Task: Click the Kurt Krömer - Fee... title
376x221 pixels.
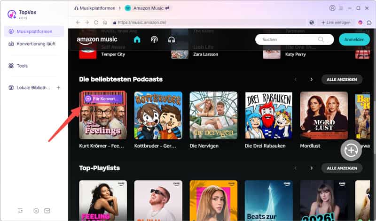Action: 102,146
